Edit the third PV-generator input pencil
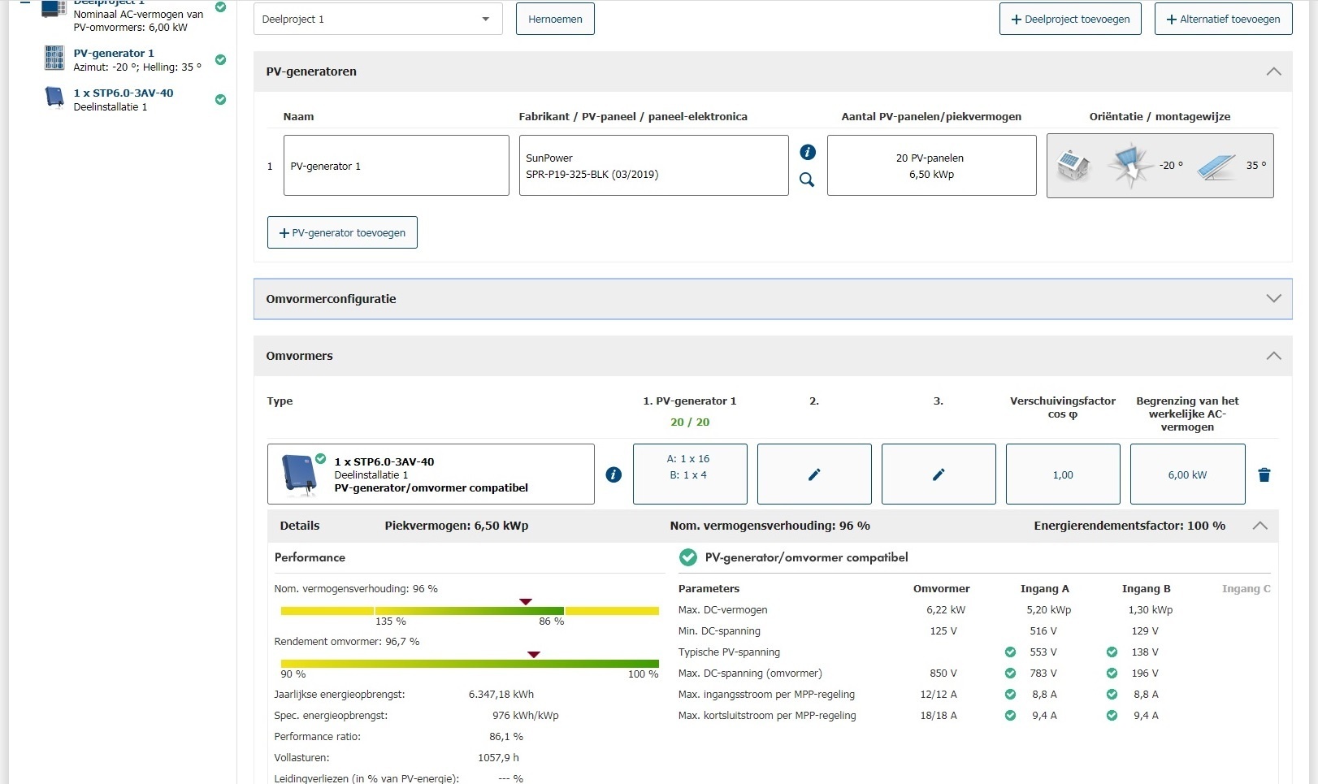 [x=938, y=474]
